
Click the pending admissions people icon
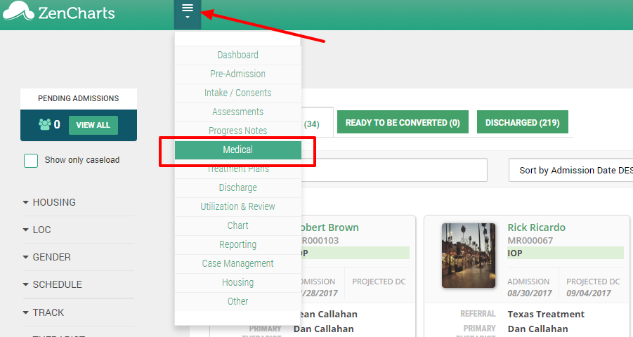44,124
